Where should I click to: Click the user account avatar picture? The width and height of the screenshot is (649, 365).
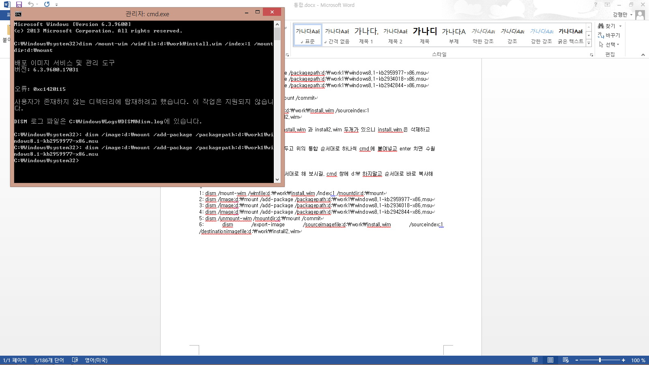coord(640,15)
